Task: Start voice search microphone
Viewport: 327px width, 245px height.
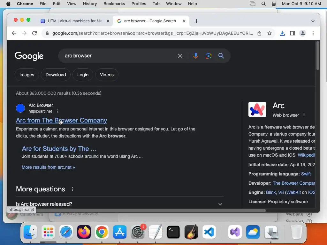Action: pyautogui.click(x=196, y=56)
